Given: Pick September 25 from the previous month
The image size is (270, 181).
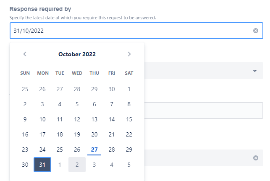Looking at the screenshot, I should (x=25, y=89).
